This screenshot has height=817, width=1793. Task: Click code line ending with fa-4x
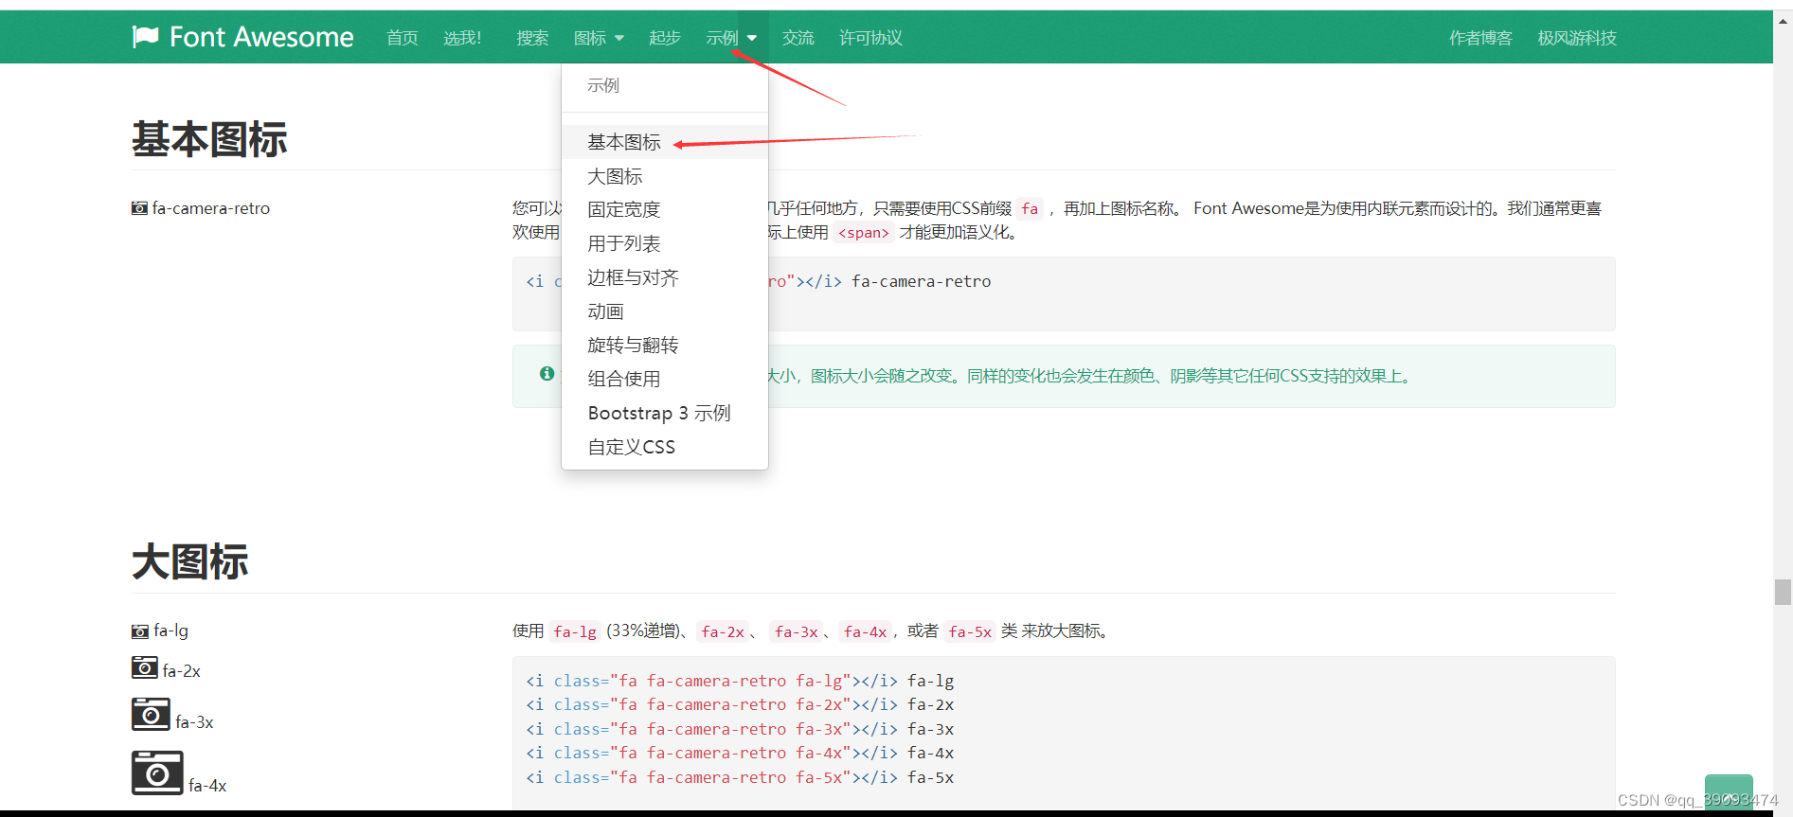tap(740, 753)
